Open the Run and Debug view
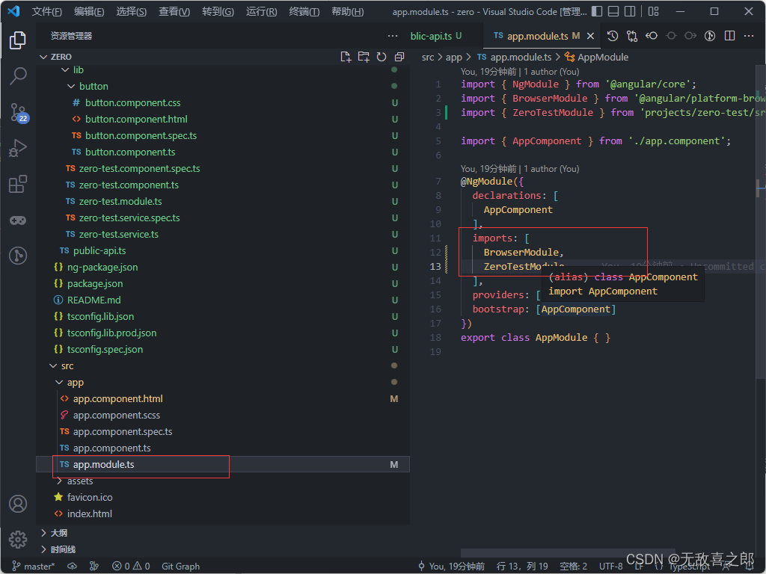The width and height of the screenshot is (766, 574). (x=18, y=148)
